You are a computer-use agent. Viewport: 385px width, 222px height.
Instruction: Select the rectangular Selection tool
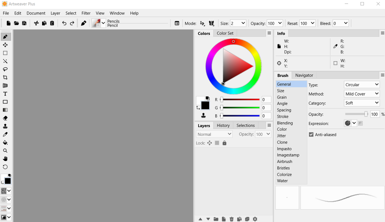click(x=5, y=53)
